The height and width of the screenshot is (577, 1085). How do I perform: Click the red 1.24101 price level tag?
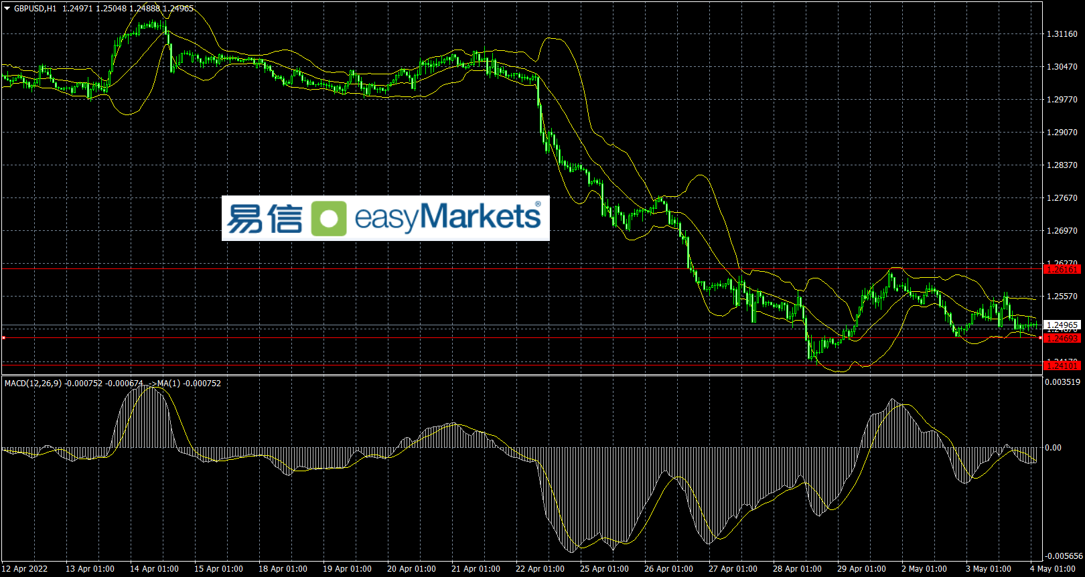coord(1062,365)
